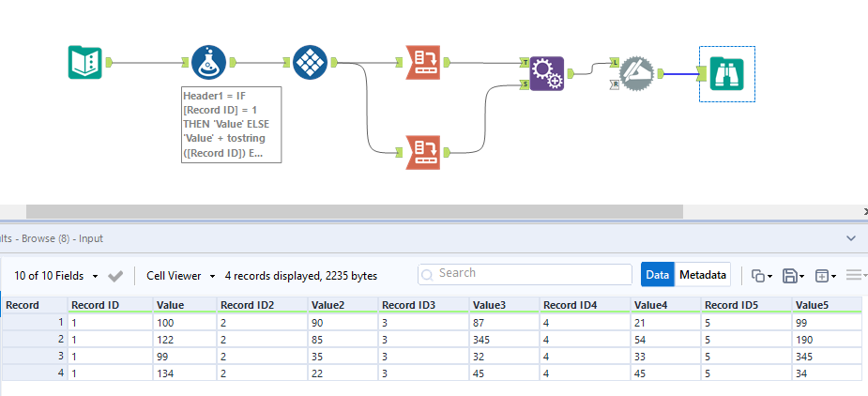Switch to the Metadata tab

coord(703,275)
